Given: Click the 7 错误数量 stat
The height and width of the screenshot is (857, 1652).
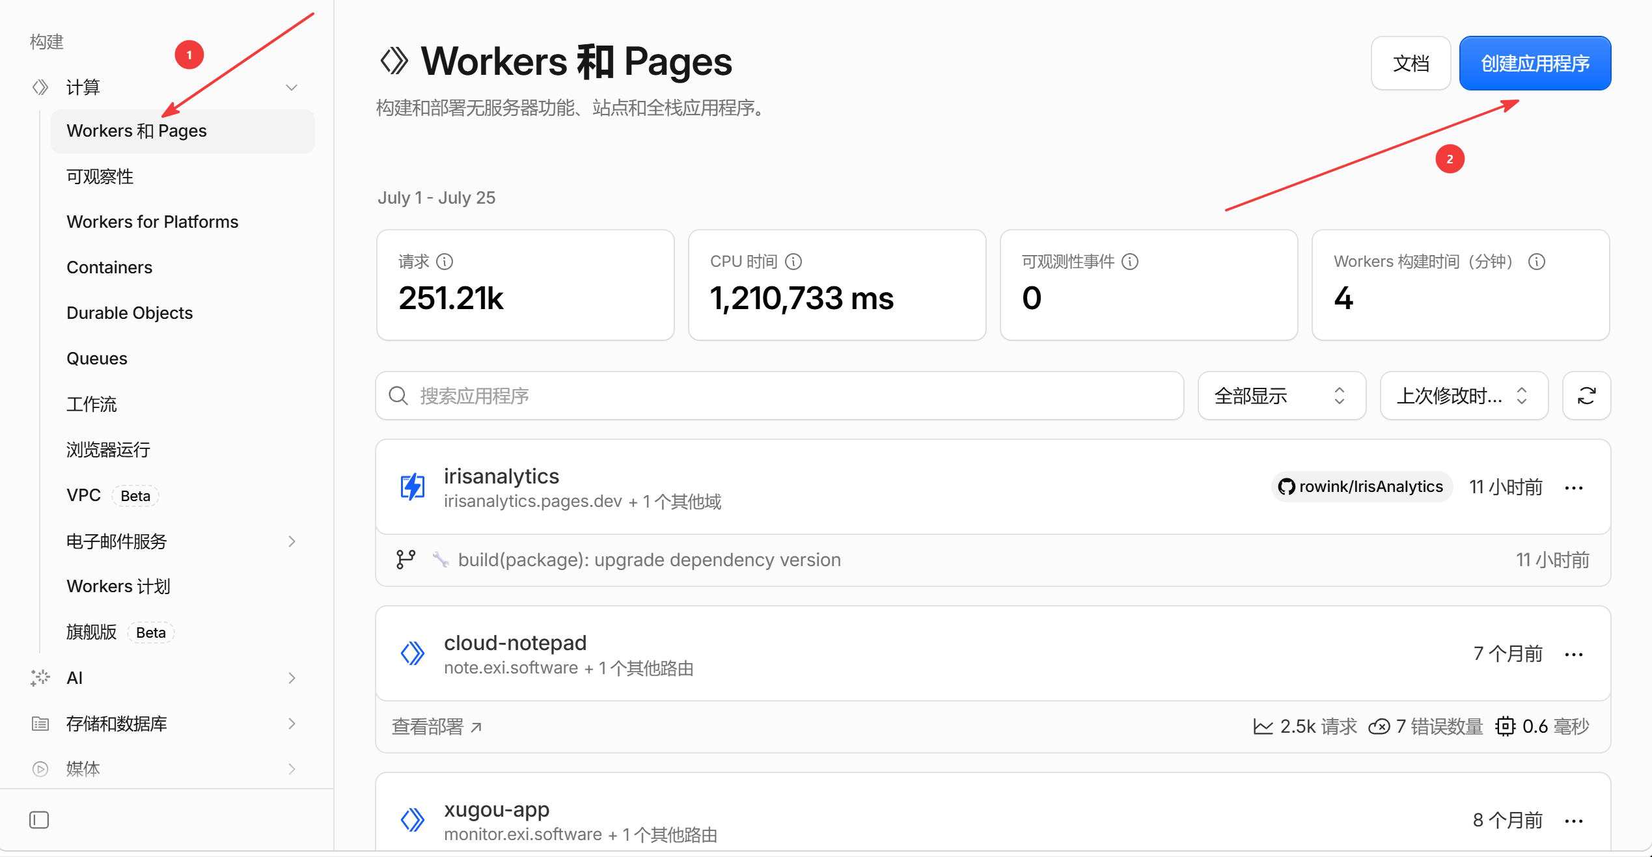Looking at the screenshot, I should click(x=1425, y=726).
